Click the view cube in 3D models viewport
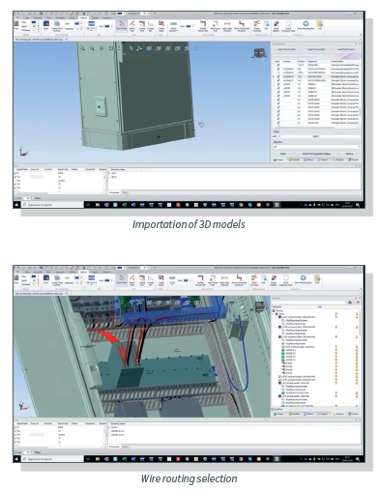 [x=259, y=52]
